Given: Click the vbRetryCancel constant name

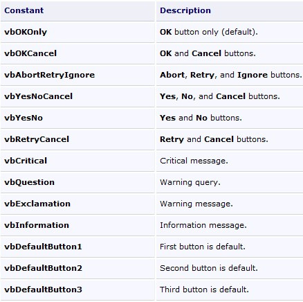Looking at the screenshot, I should point(37,139).
